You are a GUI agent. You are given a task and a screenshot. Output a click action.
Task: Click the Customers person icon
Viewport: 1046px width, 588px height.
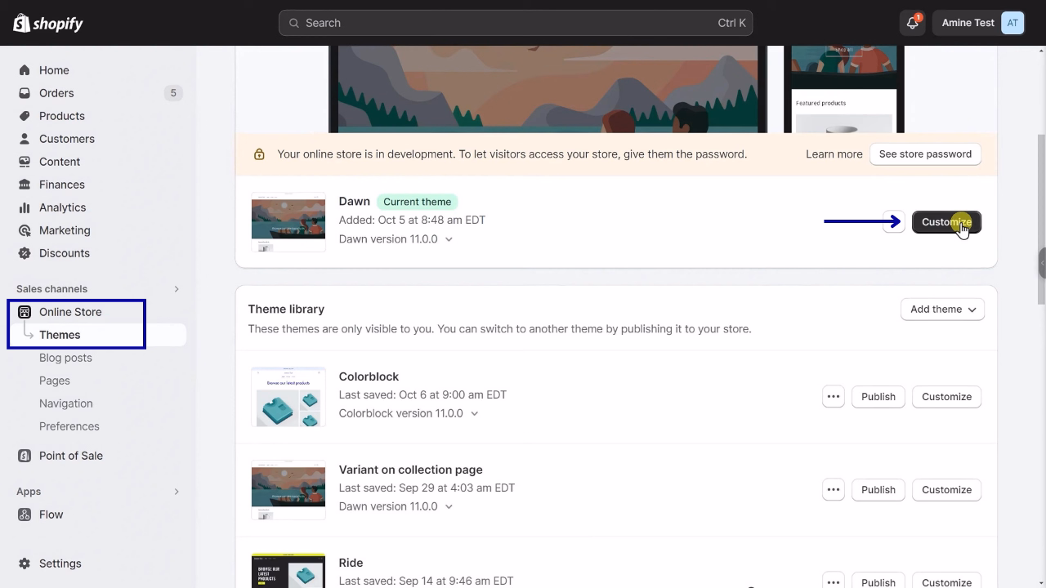click(x=25, y=139)
